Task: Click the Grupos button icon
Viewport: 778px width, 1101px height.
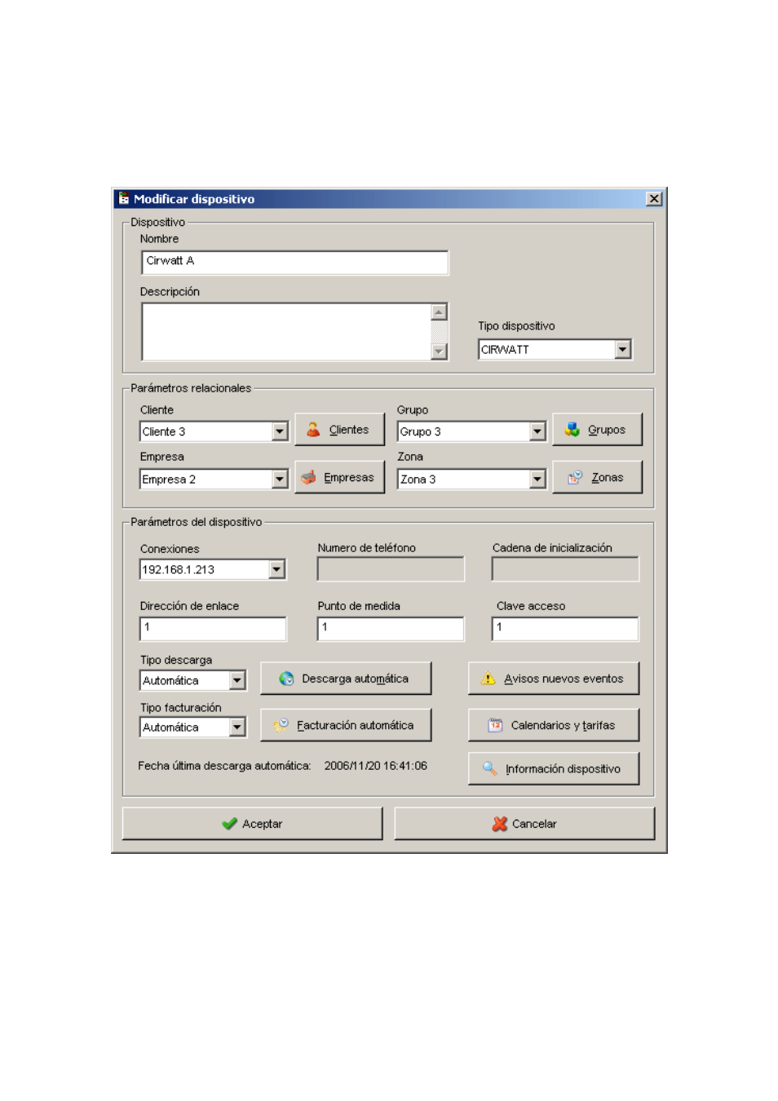Action: 572,430
